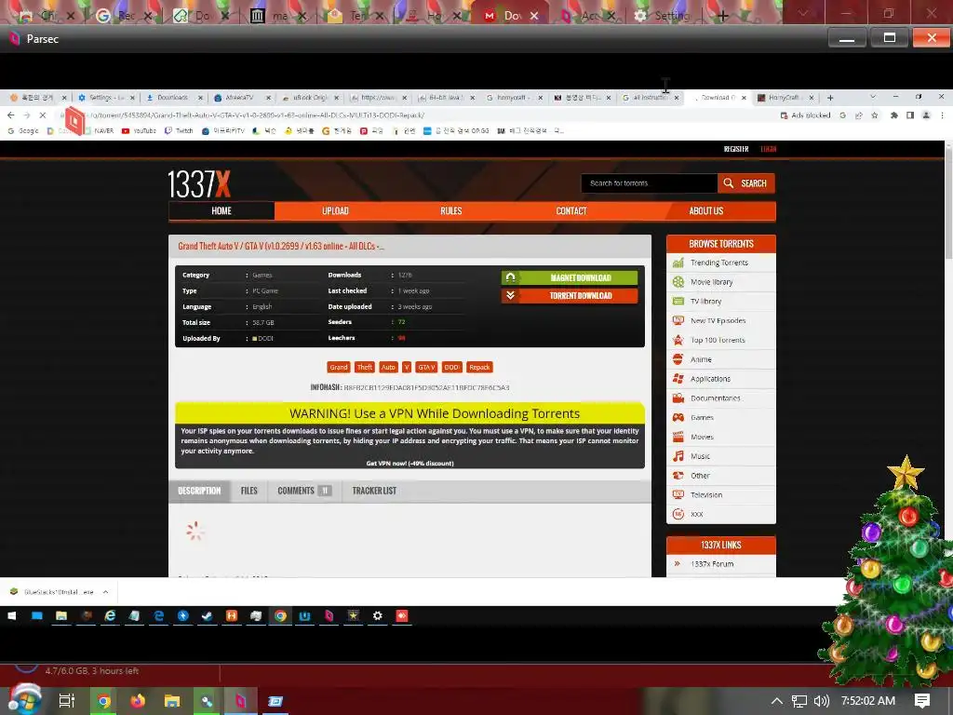Open a new tab in inner Chrome
The image size is (953, 715).
830,97
